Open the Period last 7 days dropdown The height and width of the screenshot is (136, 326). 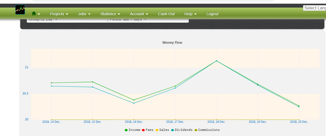[x=148, y=20]
